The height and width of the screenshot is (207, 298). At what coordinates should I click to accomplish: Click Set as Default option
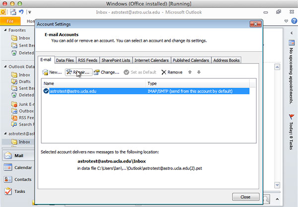pyautogui.click(x=140, y=72)
